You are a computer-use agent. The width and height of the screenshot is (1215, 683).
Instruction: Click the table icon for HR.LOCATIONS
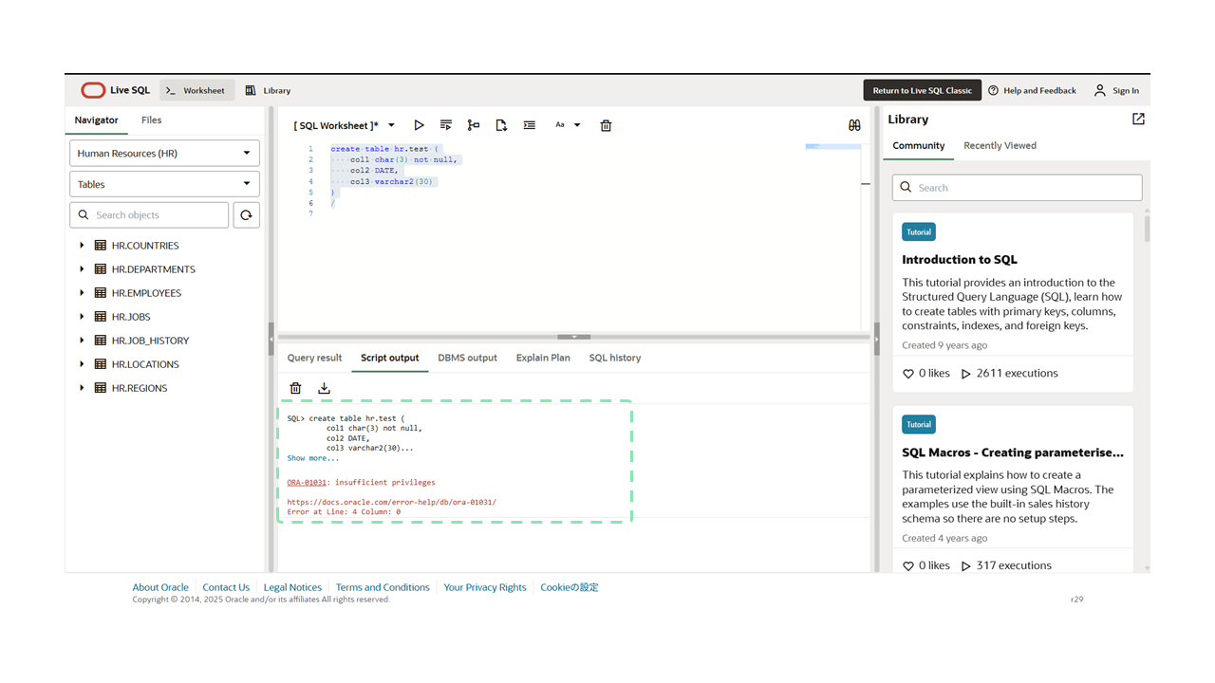click(101, 364)
